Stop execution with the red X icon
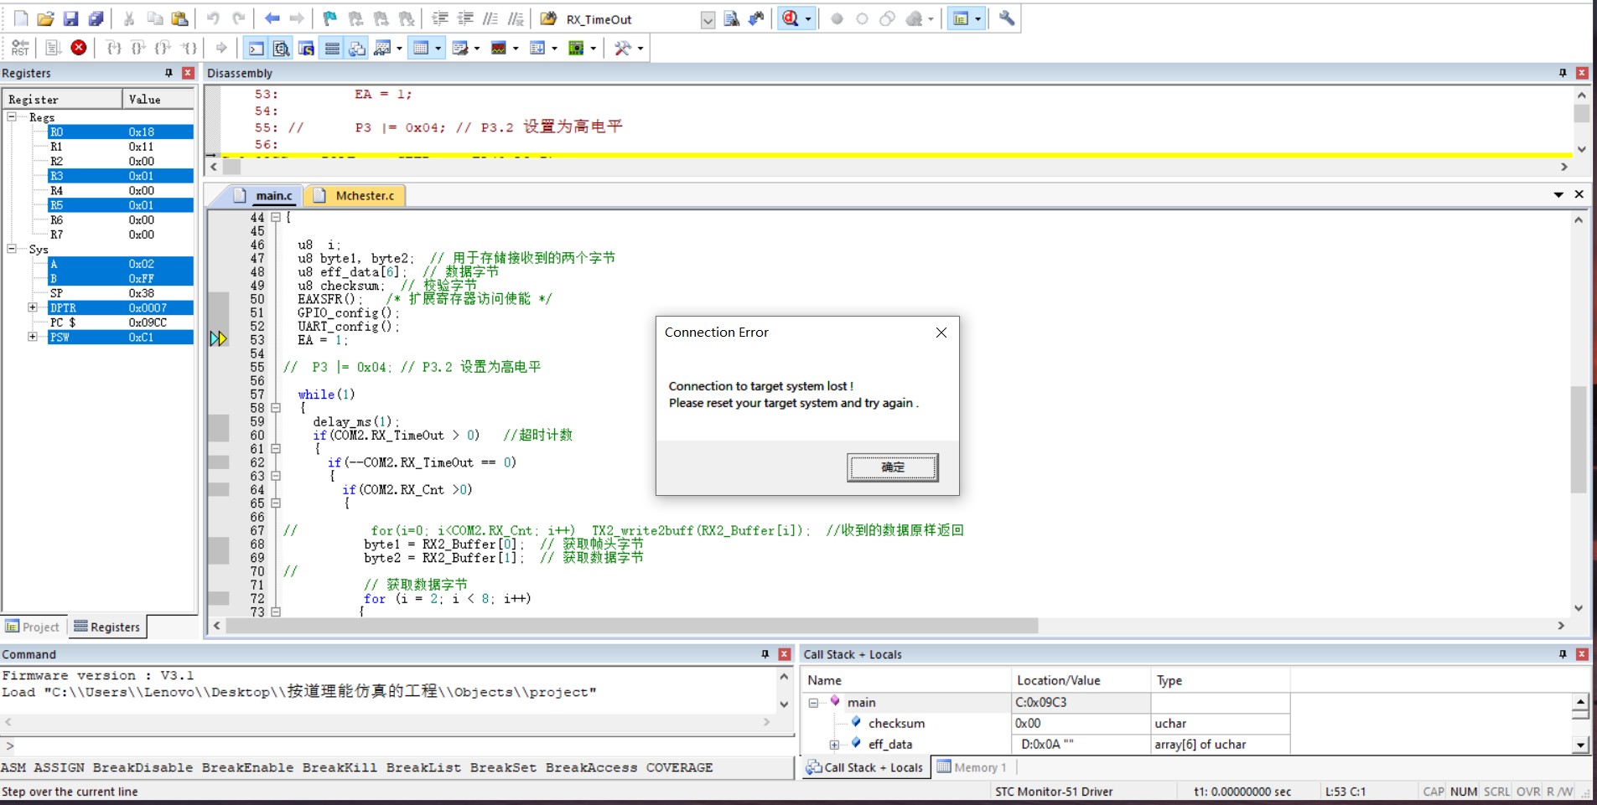The height and width of the screenshot is (805, 1597). tap(79, 48)
